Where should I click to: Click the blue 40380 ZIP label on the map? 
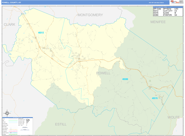point(125,79)
